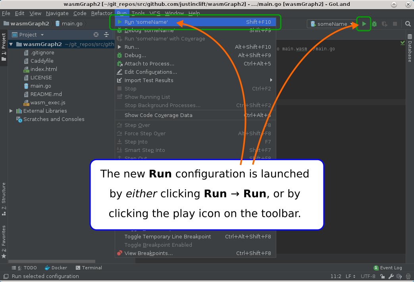The width and height of the screenshot is (414, 282).
Task: Run 'someName' using toolbar play icon
Action: pos(364,24)
